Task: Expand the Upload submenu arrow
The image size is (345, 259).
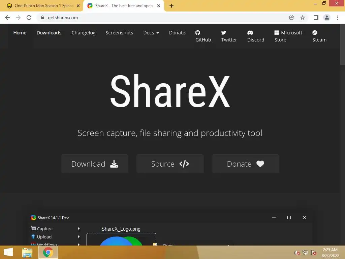Action: point(79,237)
